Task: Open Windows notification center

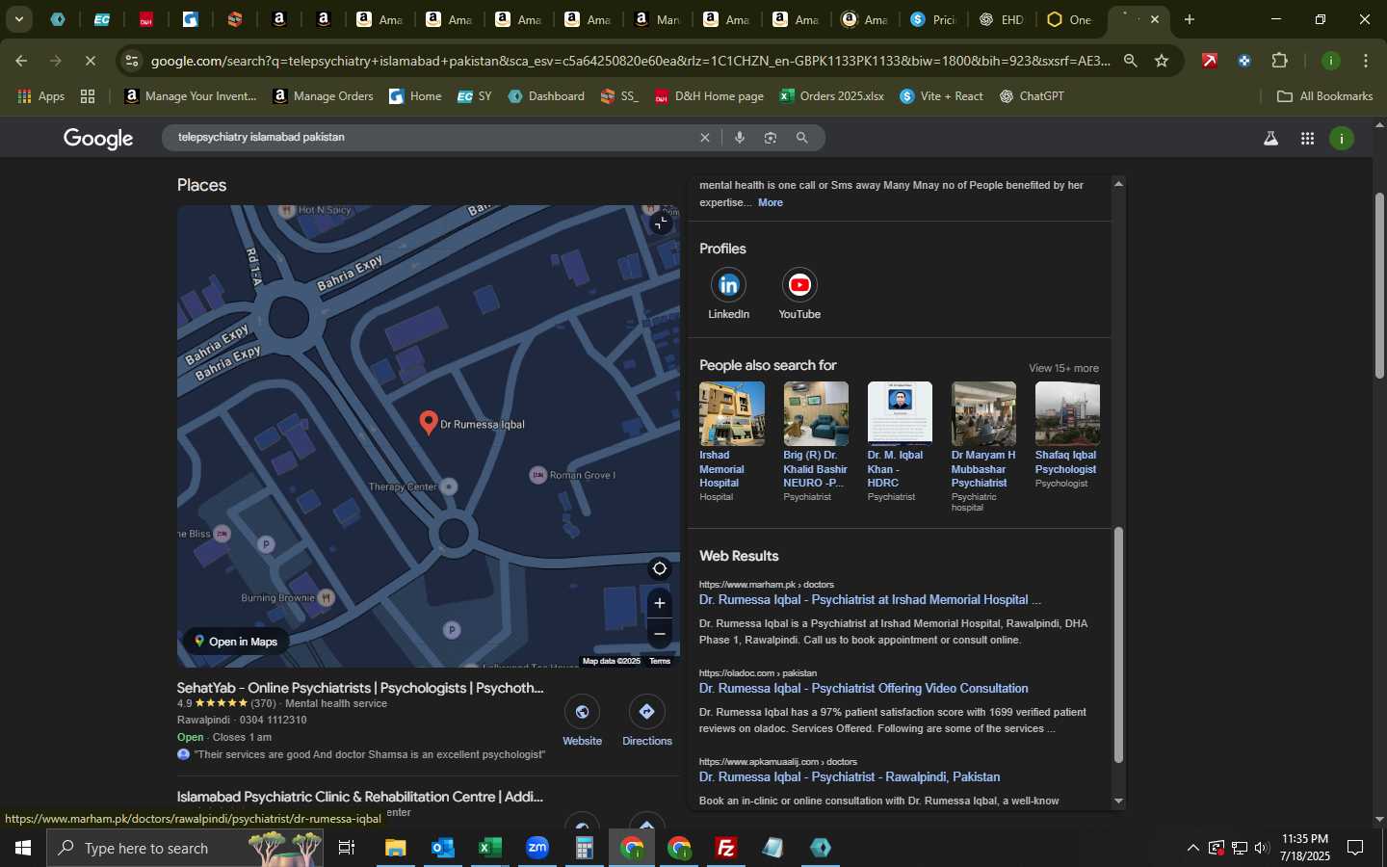Action: coord(1355,848)
